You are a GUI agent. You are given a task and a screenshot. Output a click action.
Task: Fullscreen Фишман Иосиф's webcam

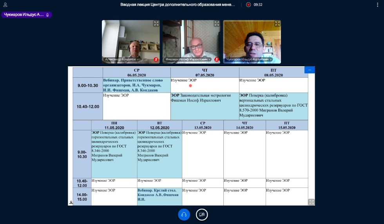coord(217,24)
